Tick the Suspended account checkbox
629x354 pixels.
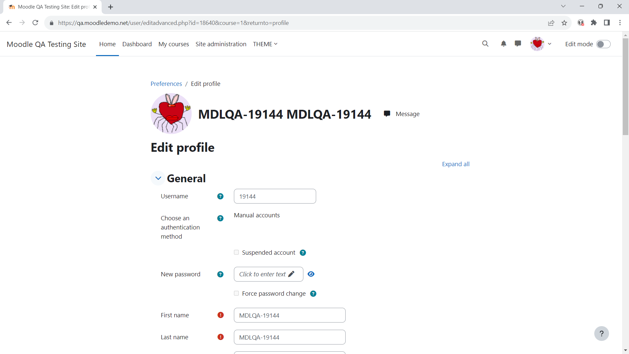click(x=237, y=252)
